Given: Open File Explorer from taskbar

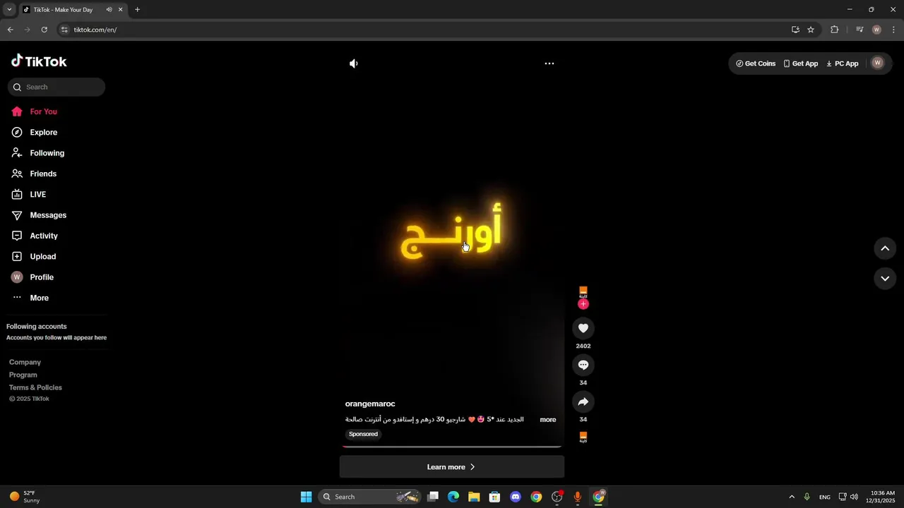Looking at the screenshot, I should click(x=474, y=497).
